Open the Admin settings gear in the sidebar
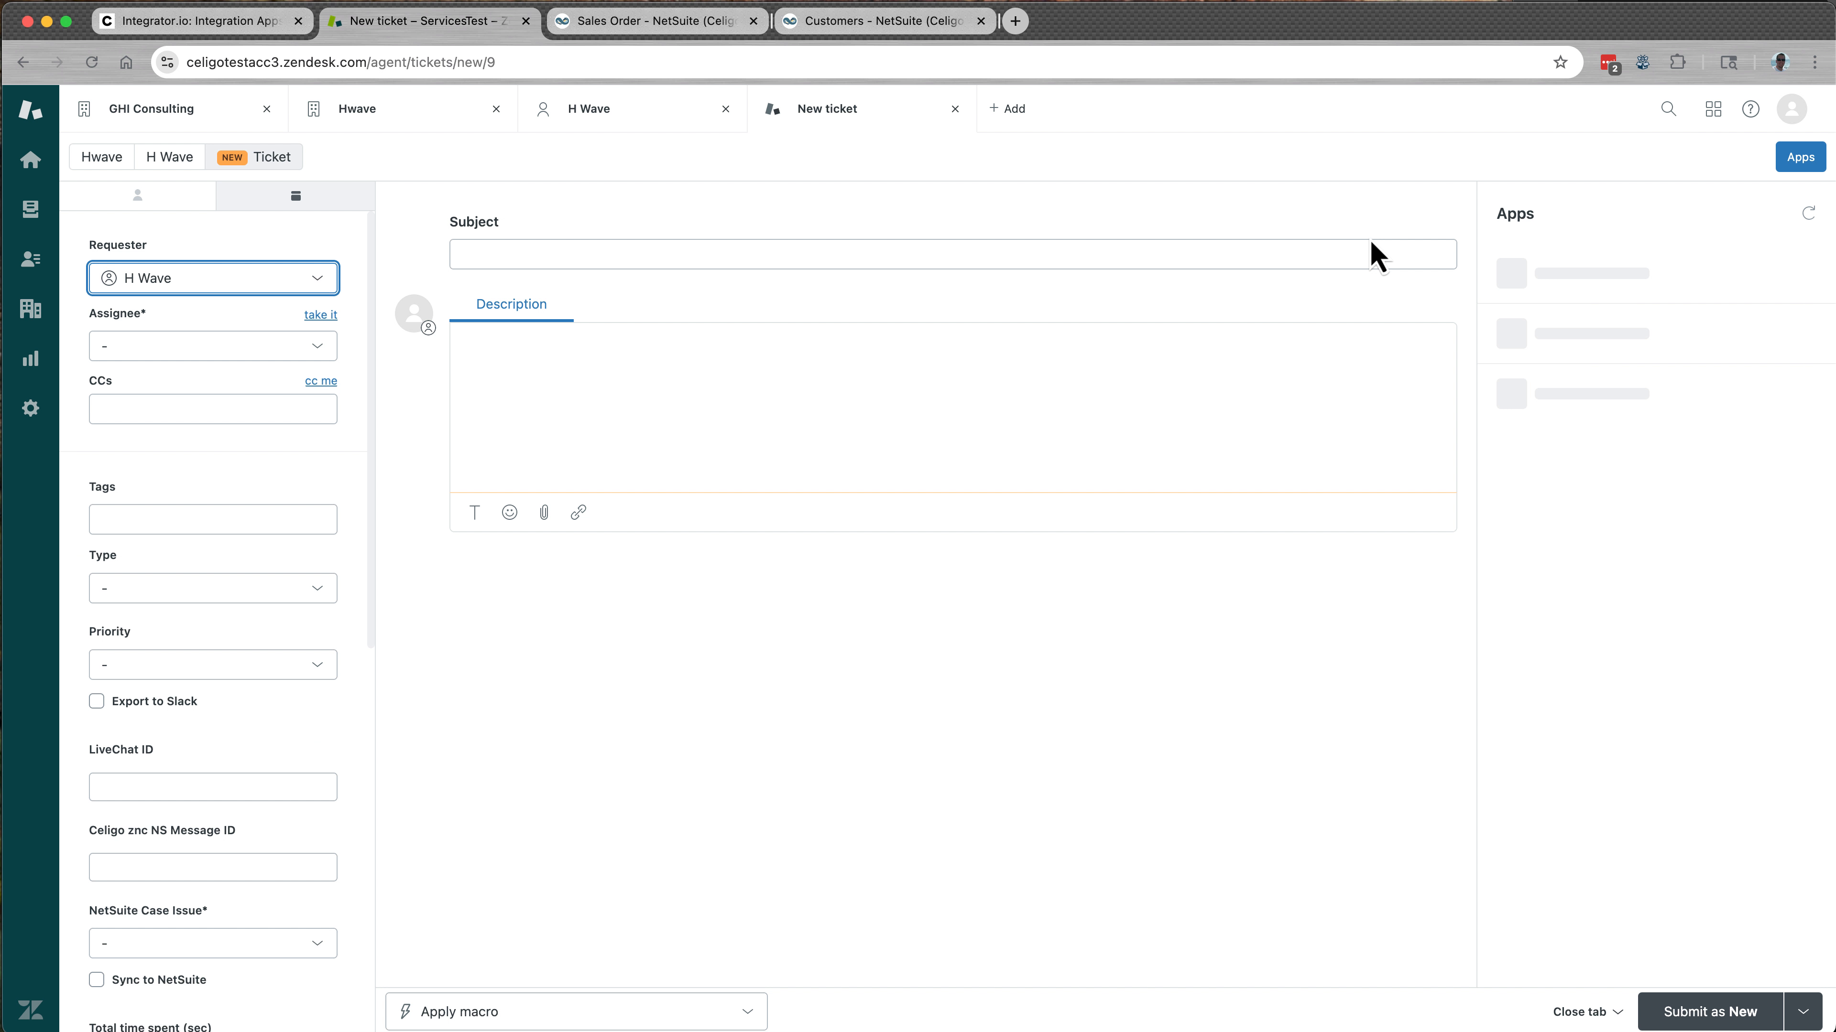The width and height of the screenshot is (1836, 1032). pyautogui.click(x=31, y=408)
